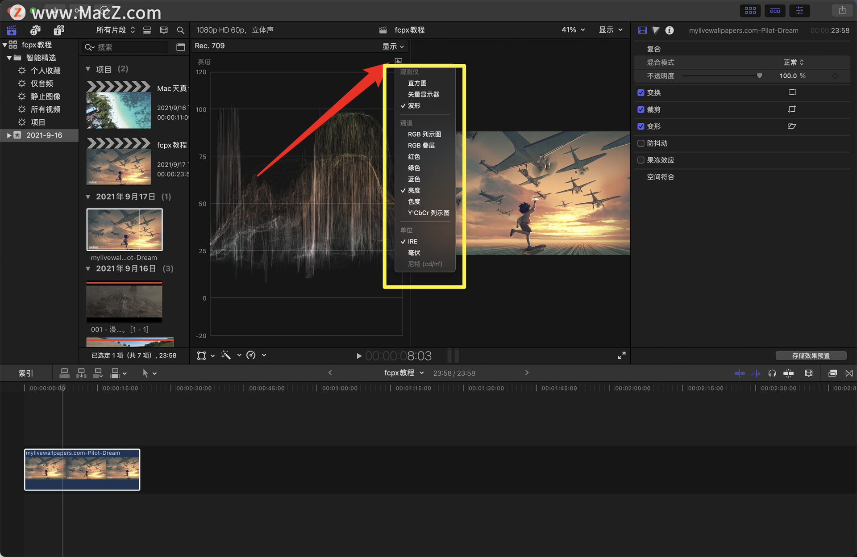Toggle audio skimming icon
Viewport: 857px width, 557px height.
point(756,373)
